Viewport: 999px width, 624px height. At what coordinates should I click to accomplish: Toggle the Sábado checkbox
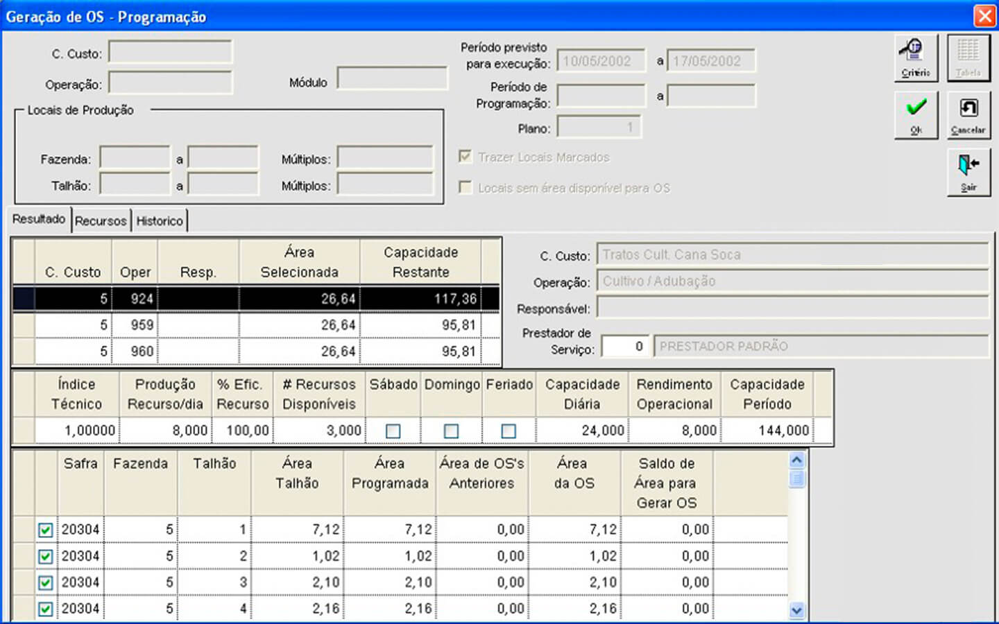tap(393, 431)
